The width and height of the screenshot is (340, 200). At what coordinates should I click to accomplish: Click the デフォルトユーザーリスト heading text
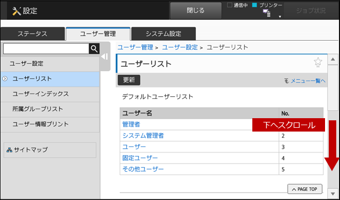click(x=158, y=97)
